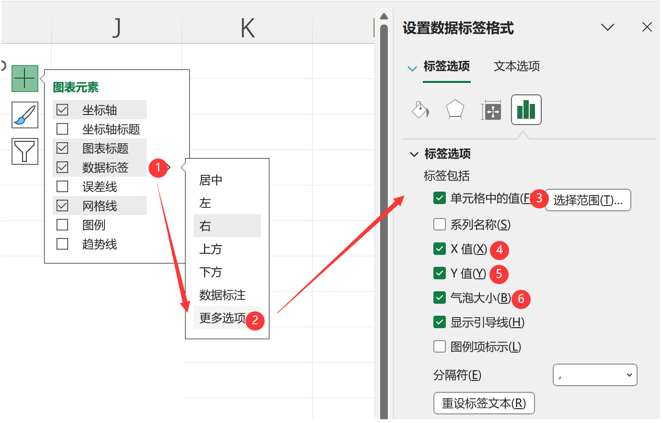Screen dimensions: 663x423
Task: Select the Effects pentagon icon
Action: (x=454, y=110)
